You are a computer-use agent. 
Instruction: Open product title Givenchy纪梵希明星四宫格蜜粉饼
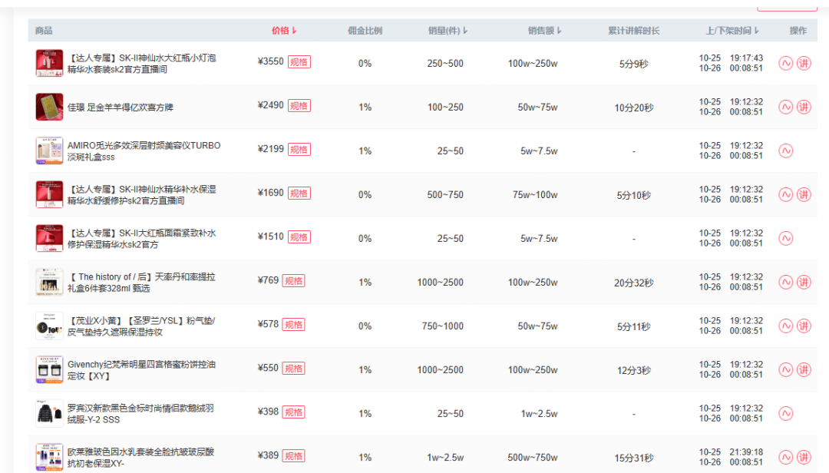141,370
